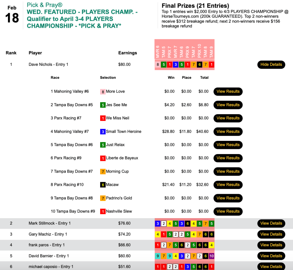Click pink number 8 badge beside More Love
The image size is (293, 270).
tap(103, 92)
